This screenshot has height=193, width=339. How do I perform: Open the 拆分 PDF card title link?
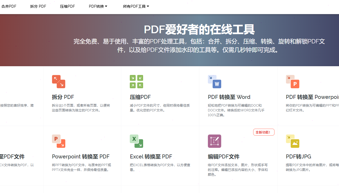pos(63,97)
